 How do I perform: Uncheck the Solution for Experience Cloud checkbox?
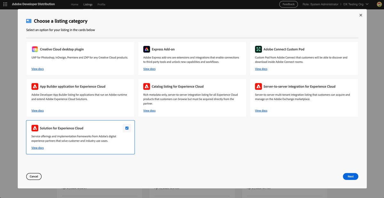pos(127,128)
